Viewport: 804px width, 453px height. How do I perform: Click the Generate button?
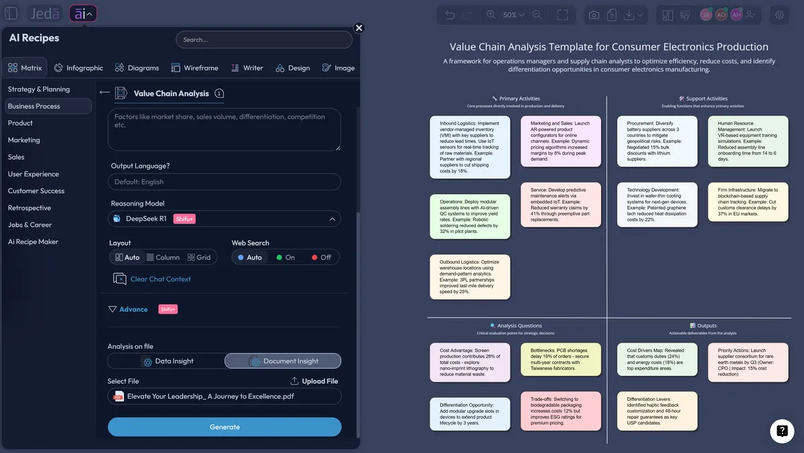tap(224, 427)
